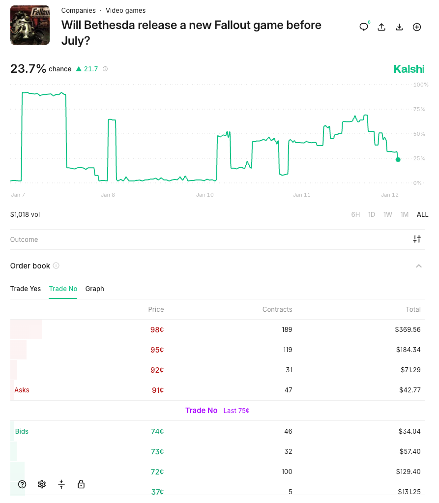Screen dimensions: 439x503
Task: Navigate to the Video games category
Action: pos(126,10)
